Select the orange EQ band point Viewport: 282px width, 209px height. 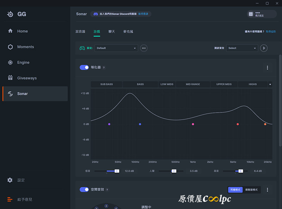(265, 124)
